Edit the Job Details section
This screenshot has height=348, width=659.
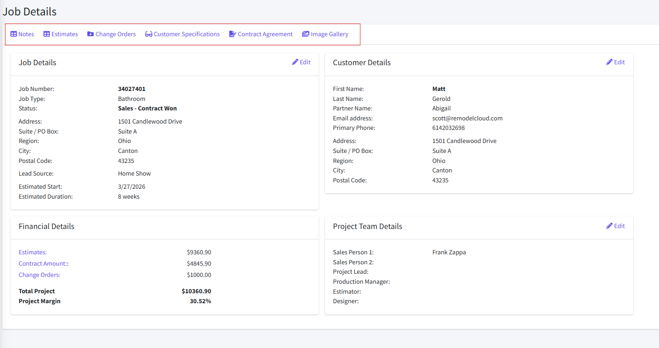(305, 62)
